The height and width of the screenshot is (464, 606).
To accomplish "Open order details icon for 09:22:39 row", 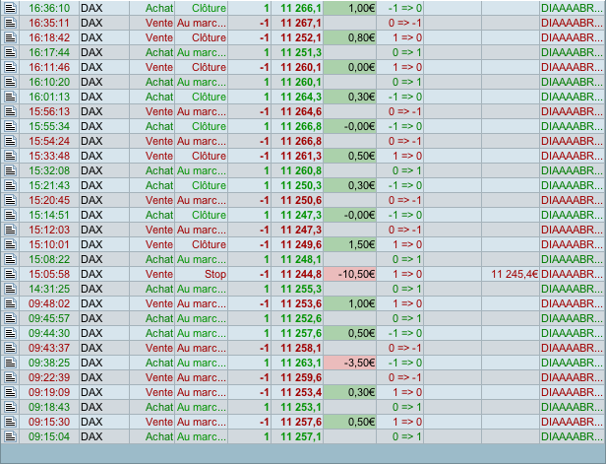I will pos(11,377).
